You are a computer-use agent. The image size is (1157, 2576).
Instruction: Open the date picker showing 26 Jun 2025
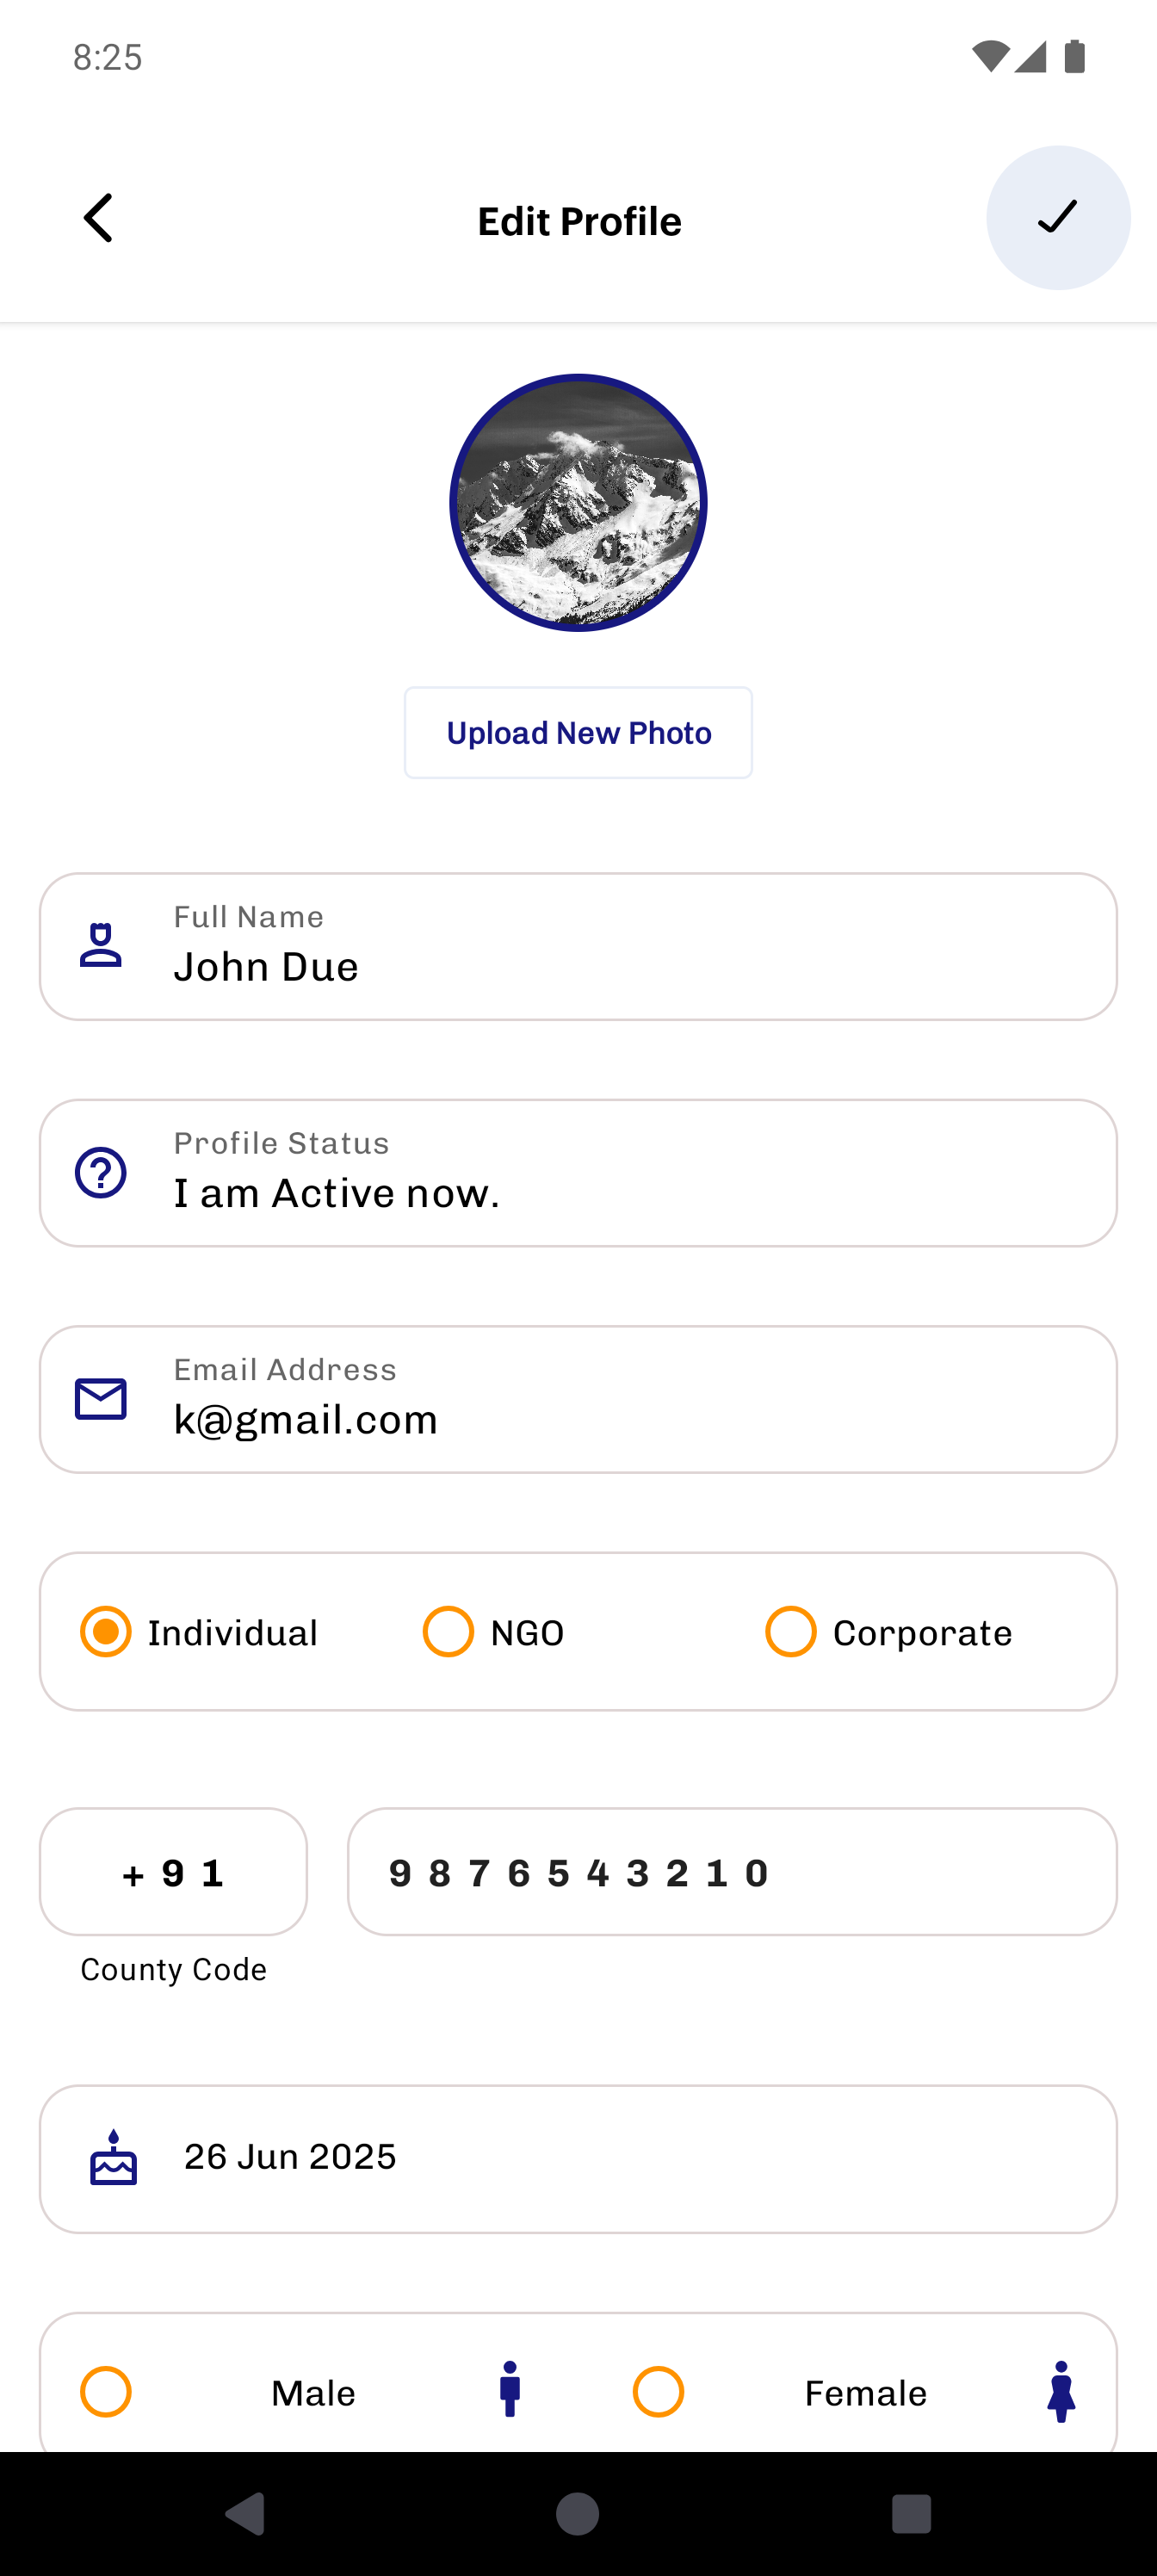[578, 2159]
